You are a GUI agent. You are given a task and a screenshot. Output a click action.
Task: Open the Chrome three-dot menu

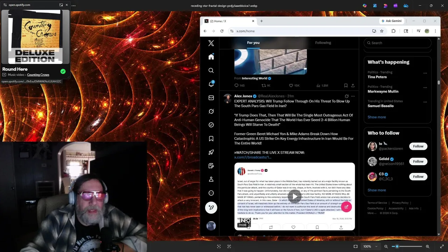tap(435, 31)
